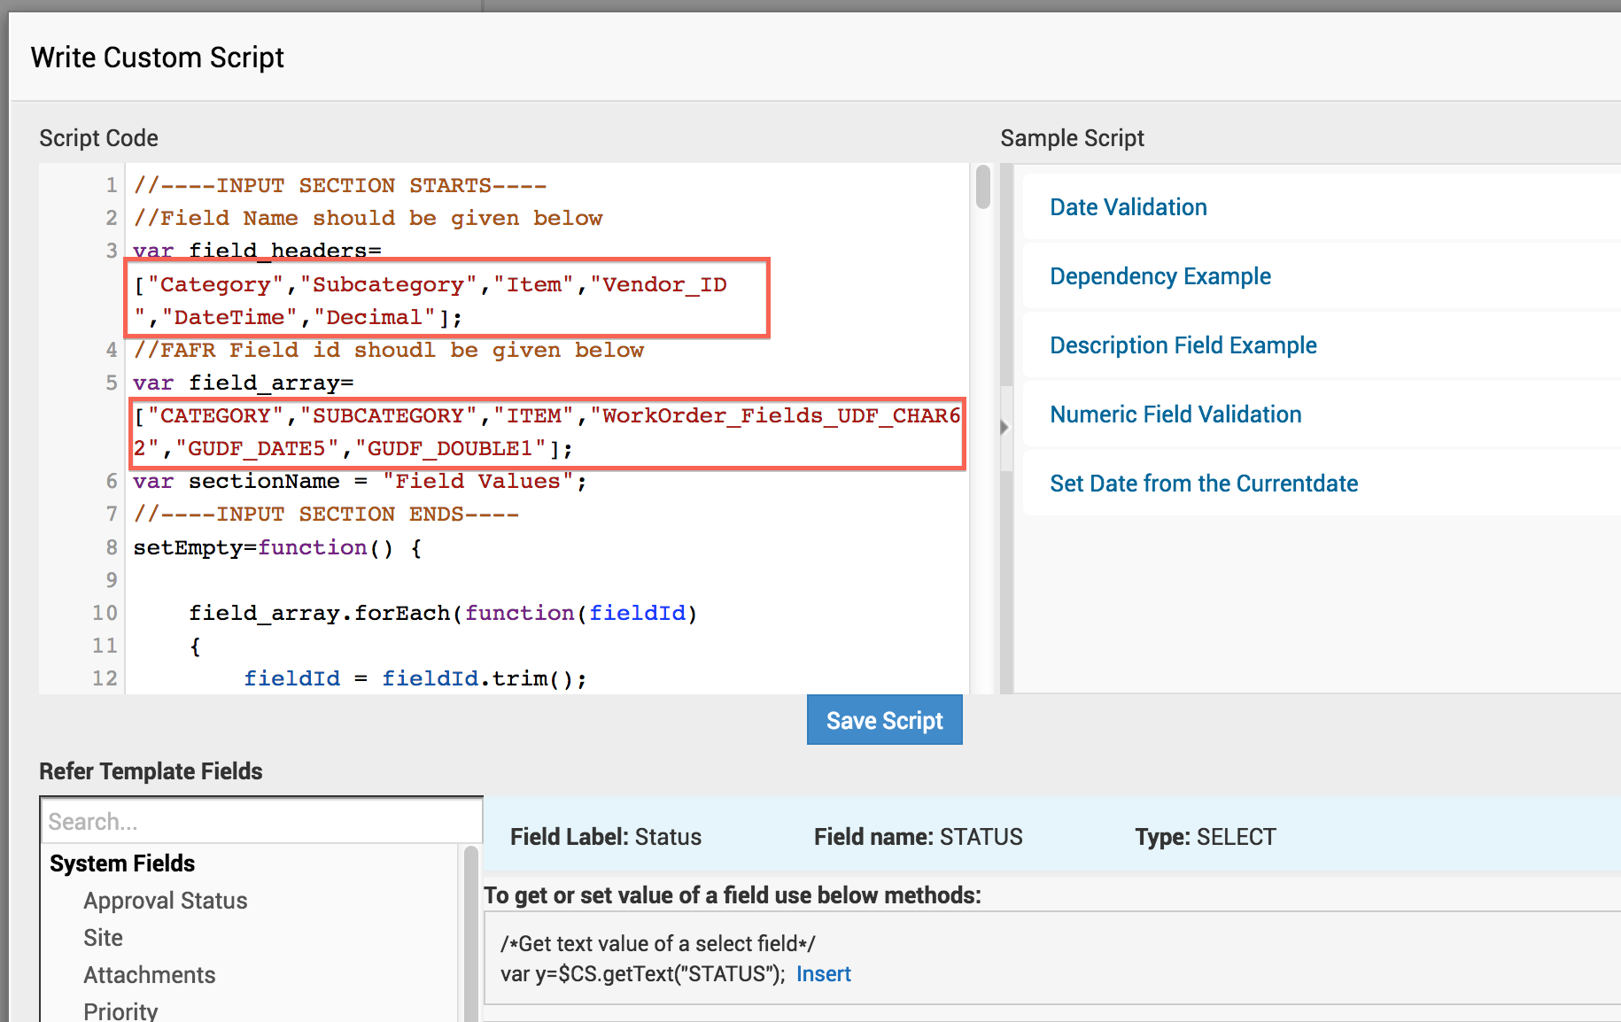Click the script code editor scrollbar thumb
Viewport: 1621px width, 1022px height.
[x=982, y=187]
